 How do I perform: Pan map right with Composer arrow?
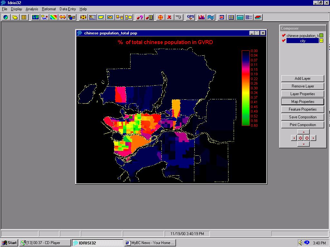click(313, 138)
